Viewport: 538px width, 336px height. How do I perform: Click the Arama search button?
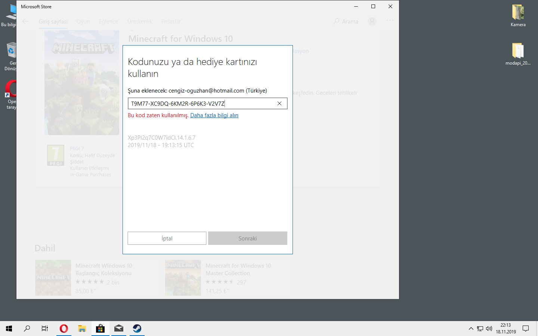tap(346, 21)
